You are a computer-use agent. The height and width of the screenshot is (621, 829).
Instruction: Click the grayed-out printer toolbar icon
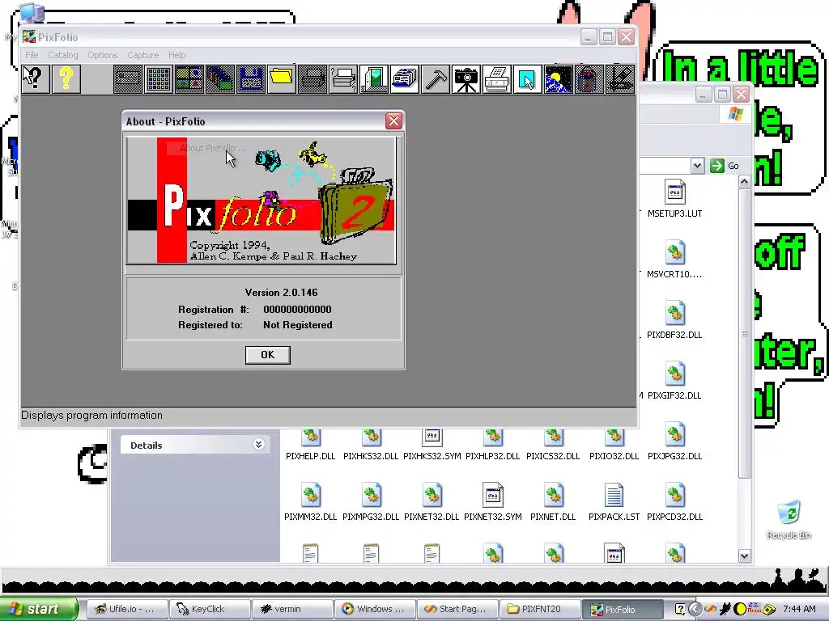pyautogui.click(x=312, y=79)
